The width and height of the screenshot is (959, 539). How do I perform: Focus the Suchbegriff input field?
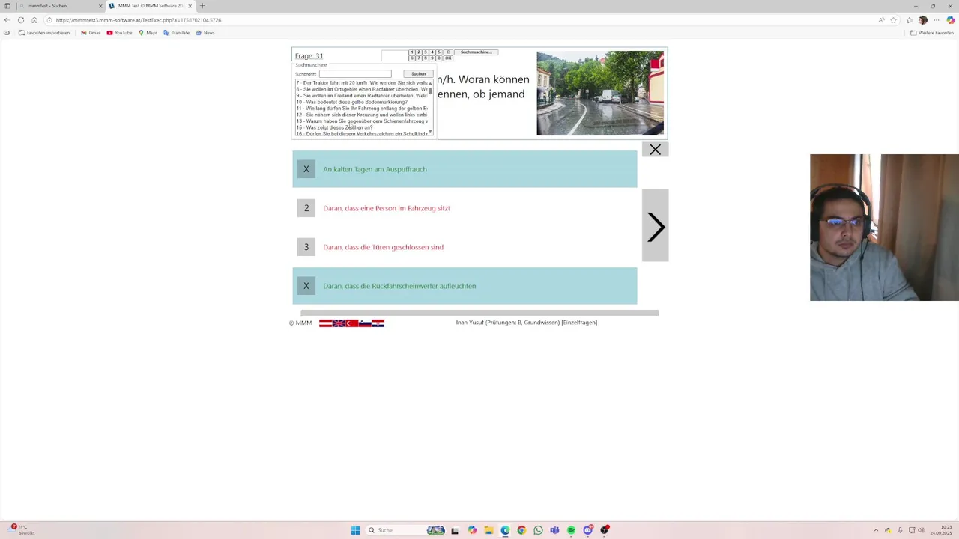pyautogui.click(x=355, y=74)
